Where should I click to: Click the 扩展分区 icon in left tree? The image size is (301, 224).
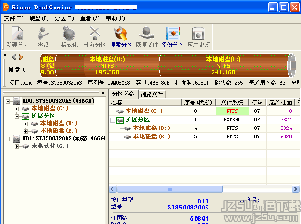point(25,116)
